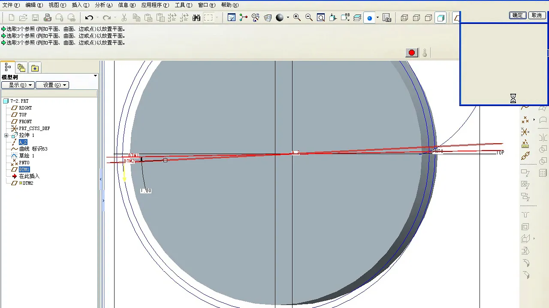This screenshot has height=308, width=549.
Task: Click the New file icon
Action: tap(12, 18)
